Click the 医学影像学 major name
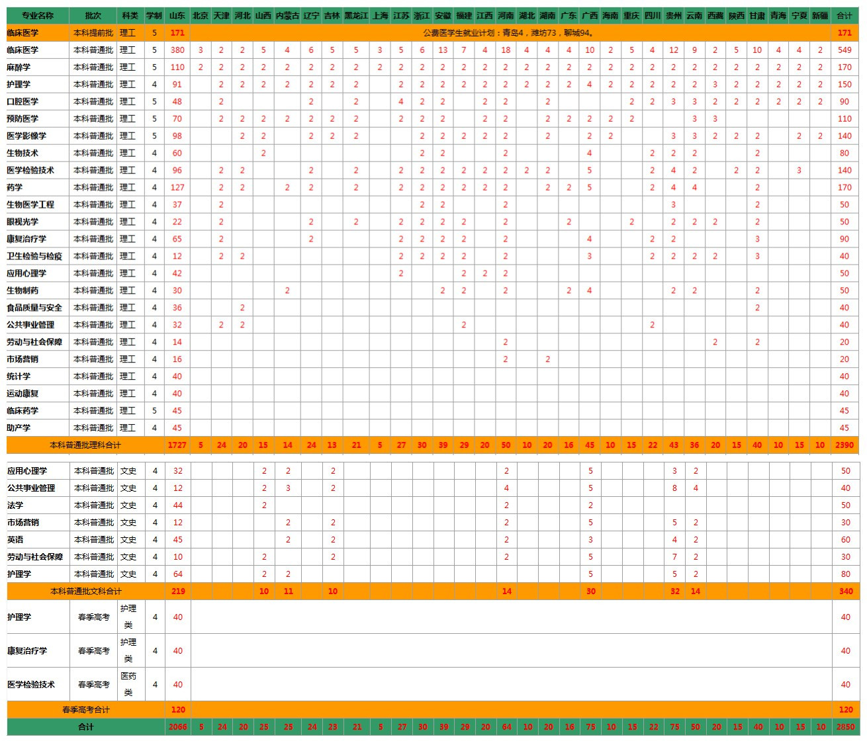The image size is (867, 743). tap(26, 136)
